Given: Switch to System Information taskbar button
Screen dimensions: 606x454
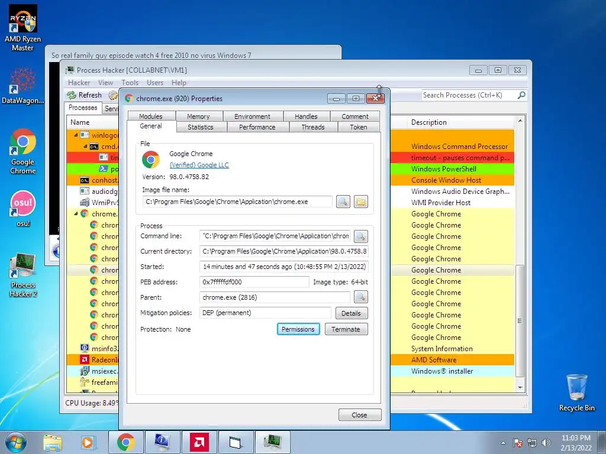Looking at the screenshot, I should click(163, 442).
